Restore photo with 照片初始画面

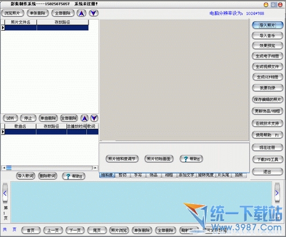[159, 159]
